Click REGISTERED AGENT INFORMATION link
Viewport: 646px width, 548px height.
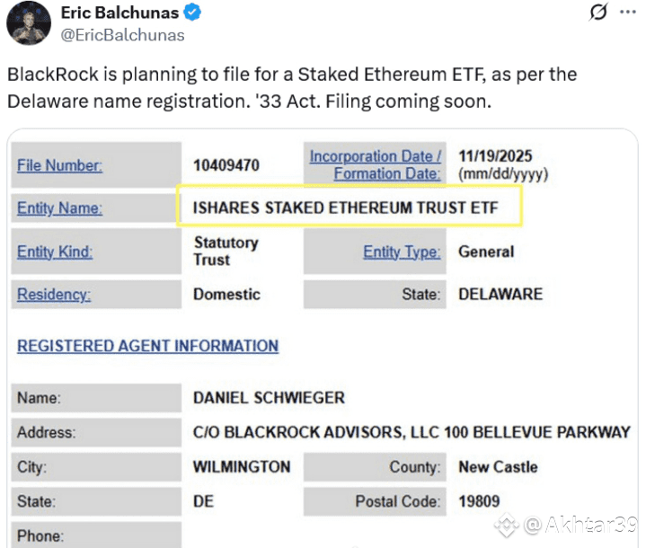(147, 346)
